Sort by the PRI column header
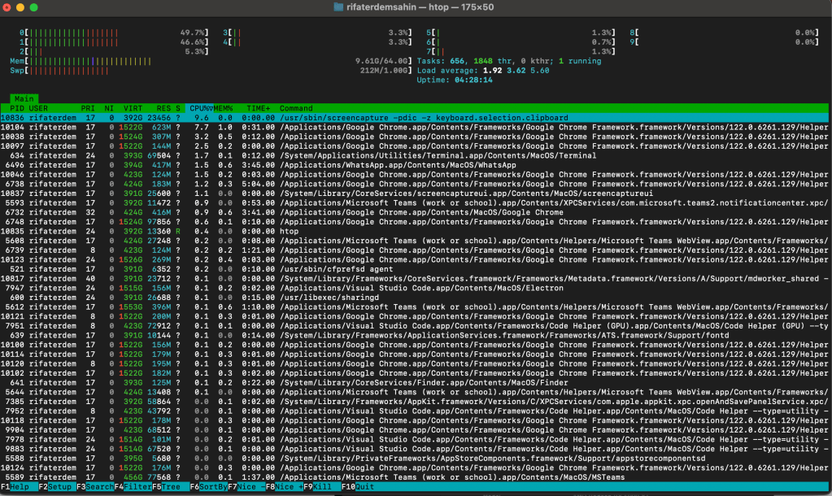Image resolution: width=832 pixels, height=496 pixels. point(88,108)
